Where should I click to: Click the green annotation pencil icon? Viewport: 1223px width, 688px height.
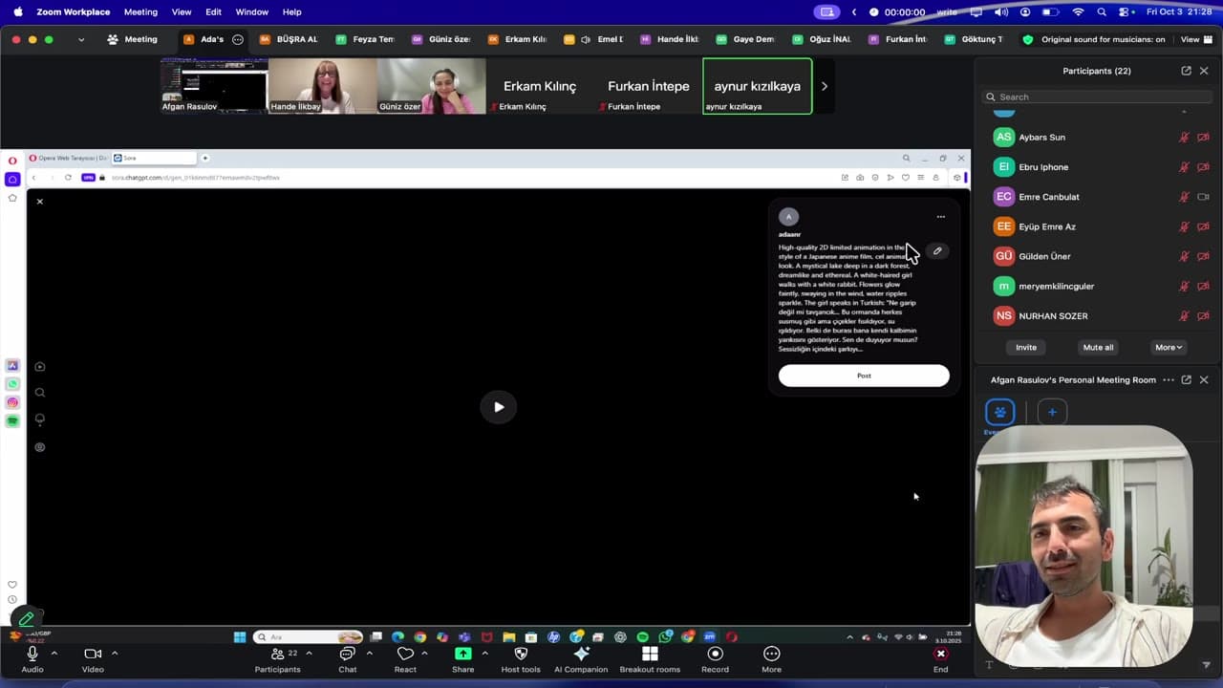27,619
